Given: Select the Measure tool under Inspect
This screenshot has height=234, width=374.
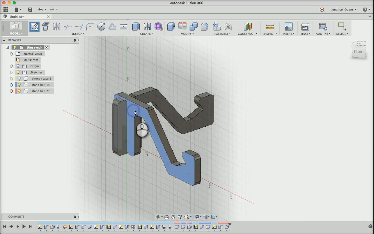Looking at the screenshot, I should coord(270,27).
